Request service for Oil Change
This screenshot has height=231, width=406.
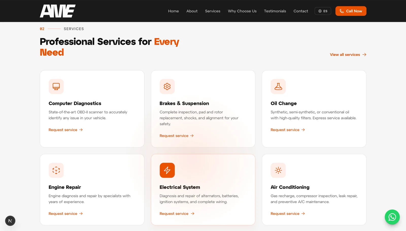click(x=288, y=130)
